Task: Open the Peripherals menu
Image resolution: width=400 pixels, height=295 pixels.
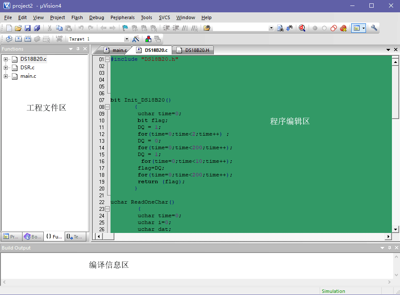Action: (122, 17)
